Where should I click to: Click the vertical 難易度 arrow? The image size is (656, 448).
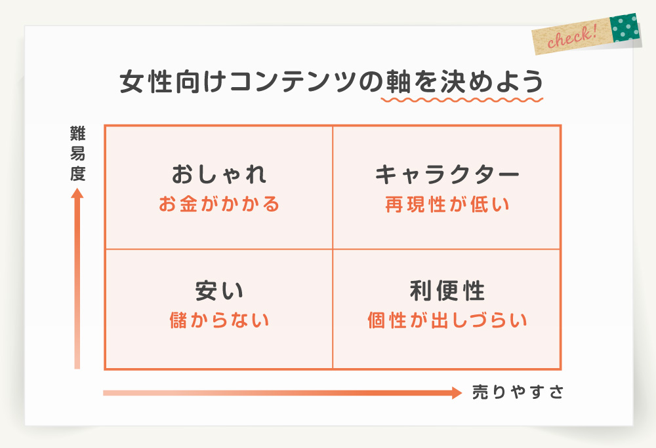(x=77, y=278)
